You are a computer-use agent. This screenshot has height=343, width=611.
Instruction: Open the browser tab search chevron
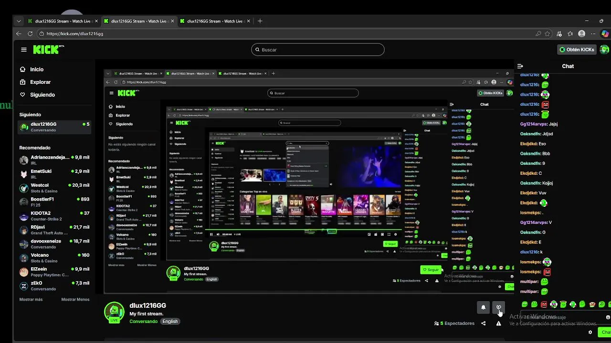pos(19,21)
